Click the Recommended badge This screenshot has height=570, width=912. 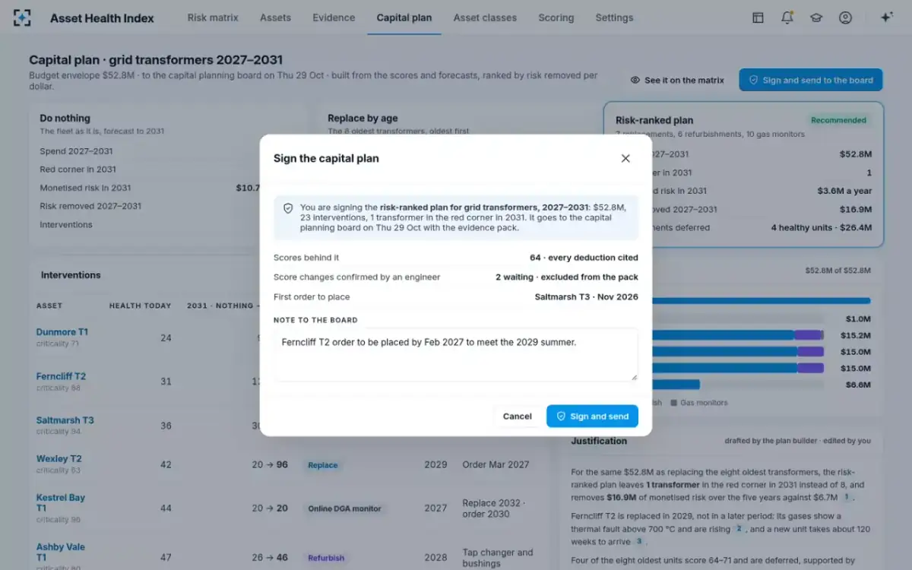(838, 120)
